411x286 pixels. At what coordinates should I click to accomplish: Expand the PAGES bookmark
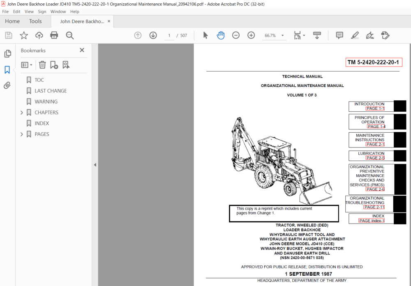(22, 134)
